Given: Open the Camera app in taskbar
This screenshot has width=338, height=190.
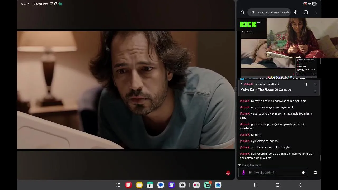Looking at the screenshot, I should click(x=182, y=185).
